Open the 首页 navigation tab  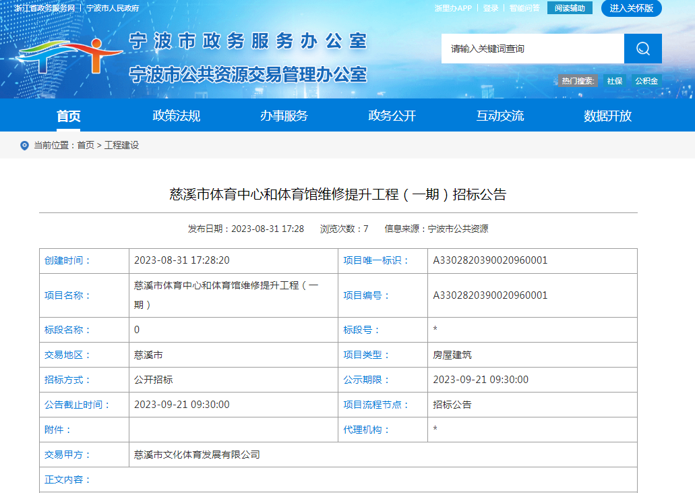click(68, 116)
